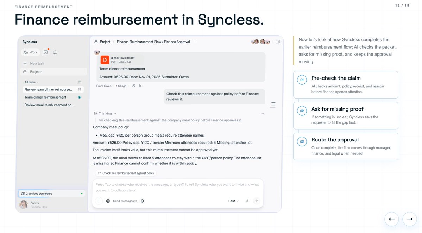
Task: Go to the next slide arrow
Action: 409,219
